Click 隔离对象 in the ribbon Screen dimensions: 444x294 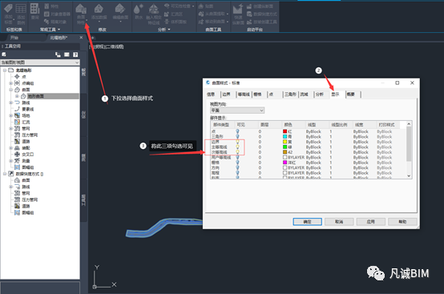pos(55,22)
